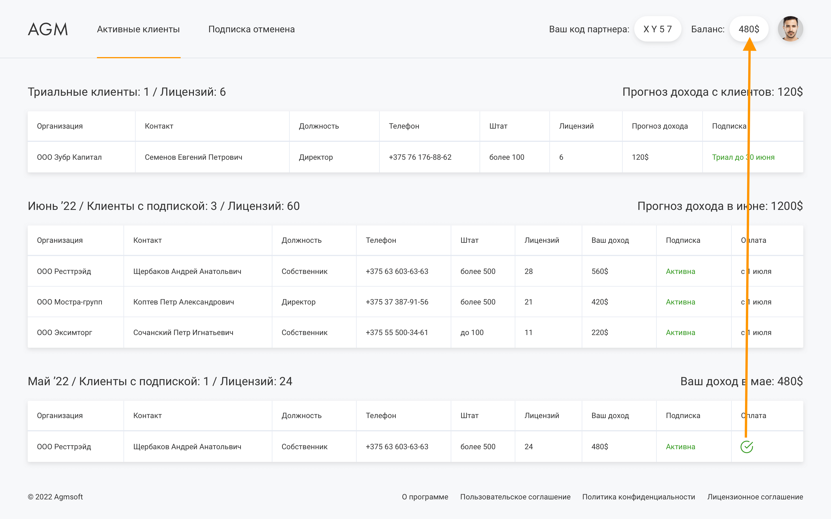831x519 pixels.
Task: Open the О программе footer link
Action: click(425, 497)
